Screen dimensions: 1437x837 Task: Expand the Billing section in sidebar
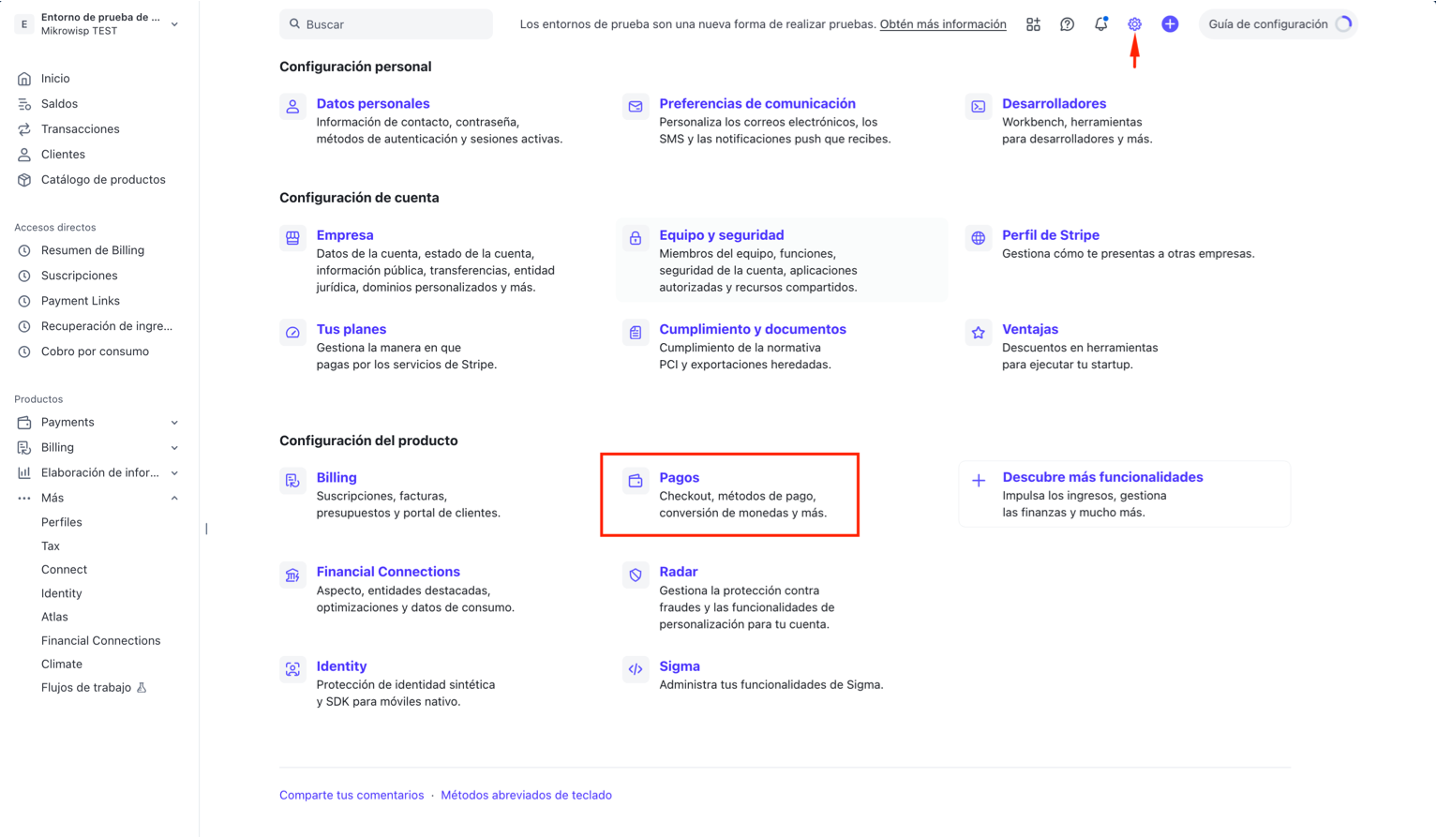(174, 448)
